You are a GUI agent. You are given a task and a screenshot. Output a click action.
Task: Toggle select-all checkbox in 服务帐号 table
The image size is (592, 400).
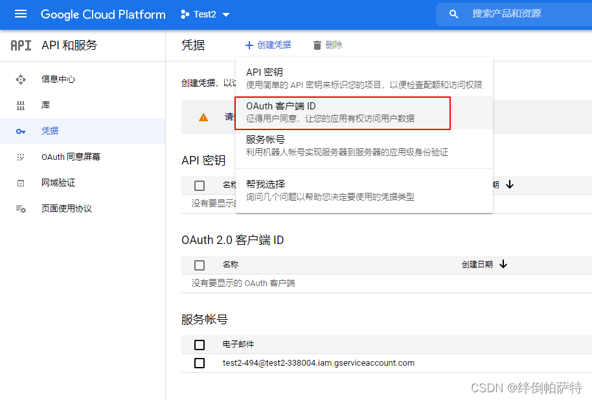(199, 345)
